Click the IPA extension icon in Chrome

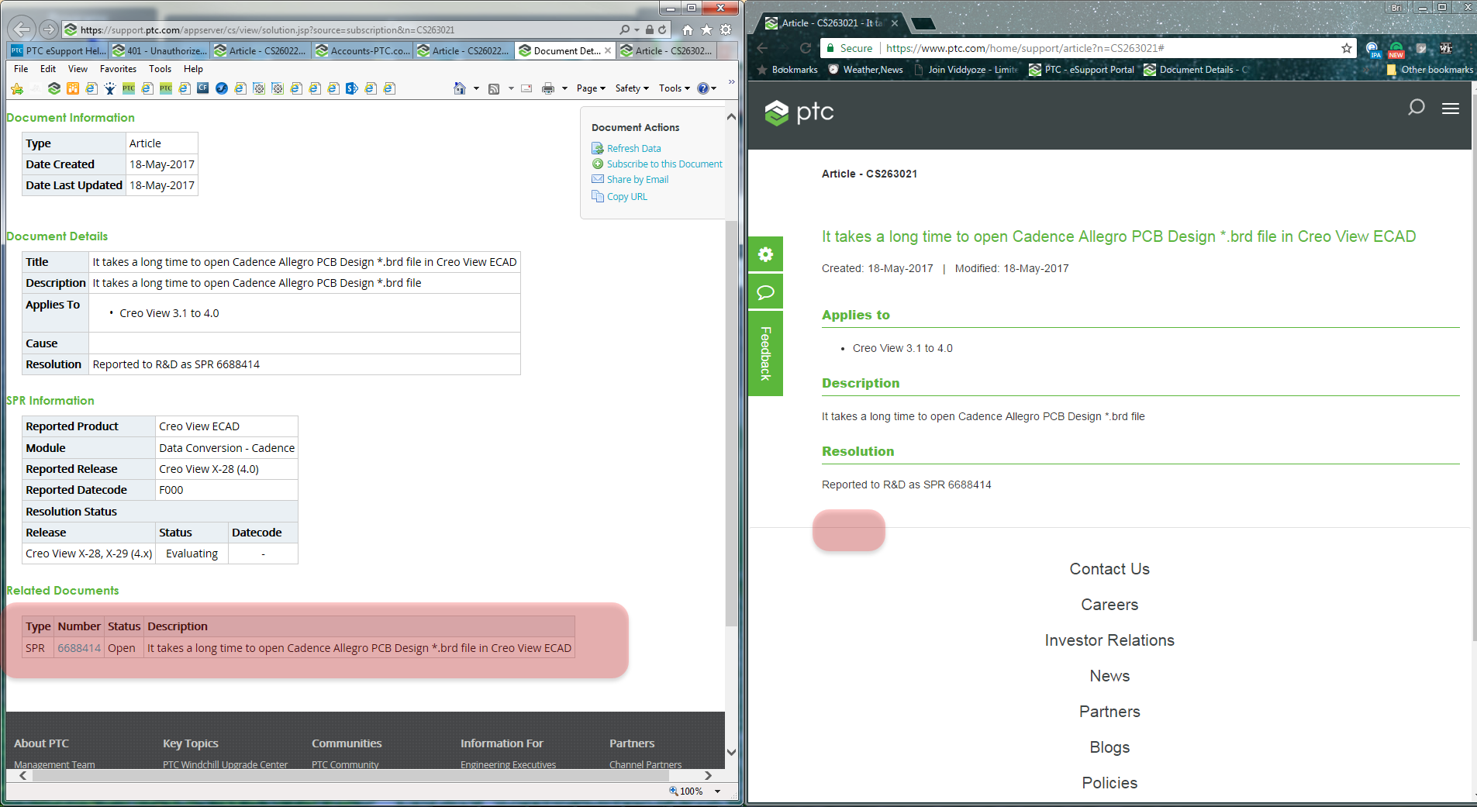(1373, 49)
